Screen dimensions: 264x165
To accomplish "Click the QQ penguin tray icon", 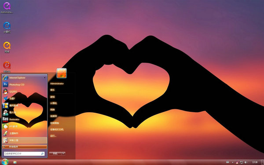I will click(x=237, y=162).
